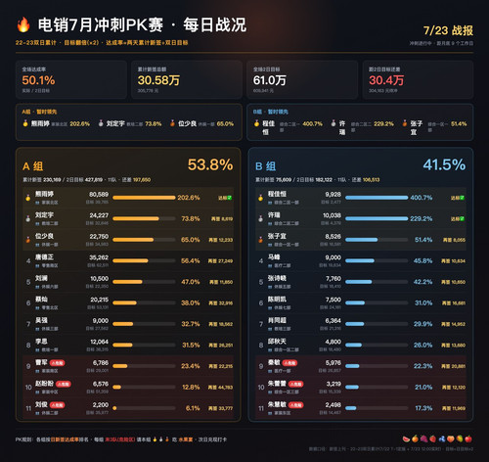Click the red danger badge next to 朱慧敏
489x462 pixels.
pos(296,405)
